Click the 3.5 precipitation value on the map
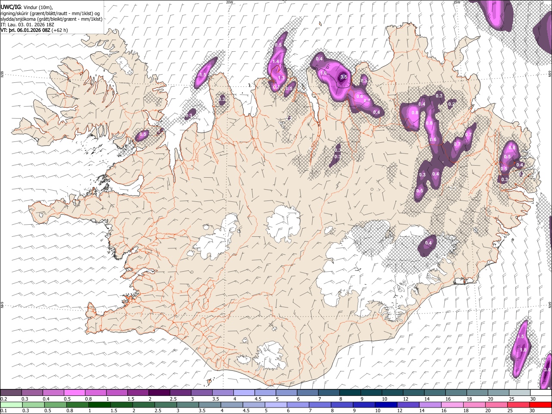552x414 pixels. [x=344, y=77]
